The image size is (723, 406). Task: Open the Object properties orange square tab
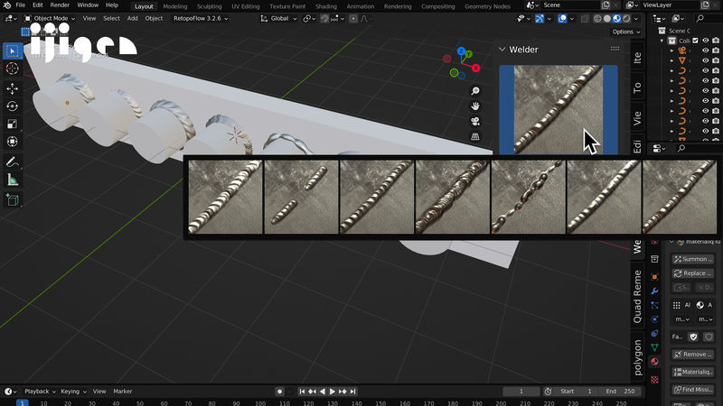click(654, 277)
